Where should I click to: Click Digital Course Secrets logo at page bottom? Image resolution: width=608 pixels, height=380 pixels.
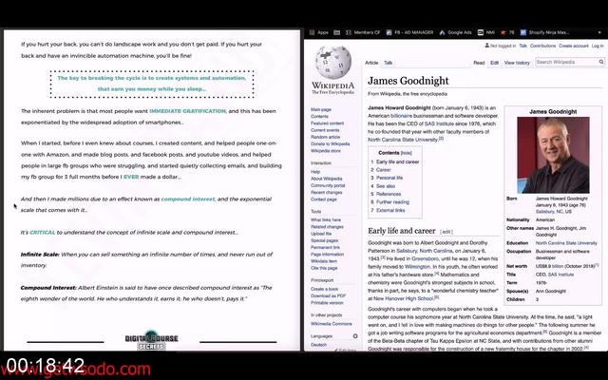click(152, 340)
